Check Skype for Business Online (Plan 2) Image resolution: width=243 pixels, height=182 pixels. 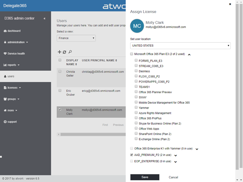136,123
